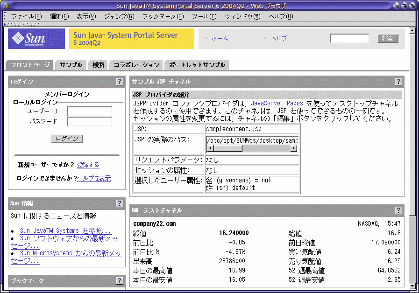Viewport: 419px width, 293px height.
Task: Open help icon of XML テストチャネル
Action: click(398, 210)
